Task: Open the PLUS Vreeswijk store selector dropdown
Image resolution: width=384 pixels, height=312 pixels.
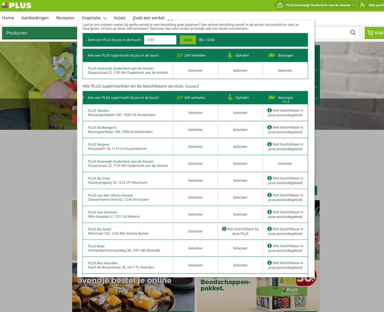Action: point(319,5)
